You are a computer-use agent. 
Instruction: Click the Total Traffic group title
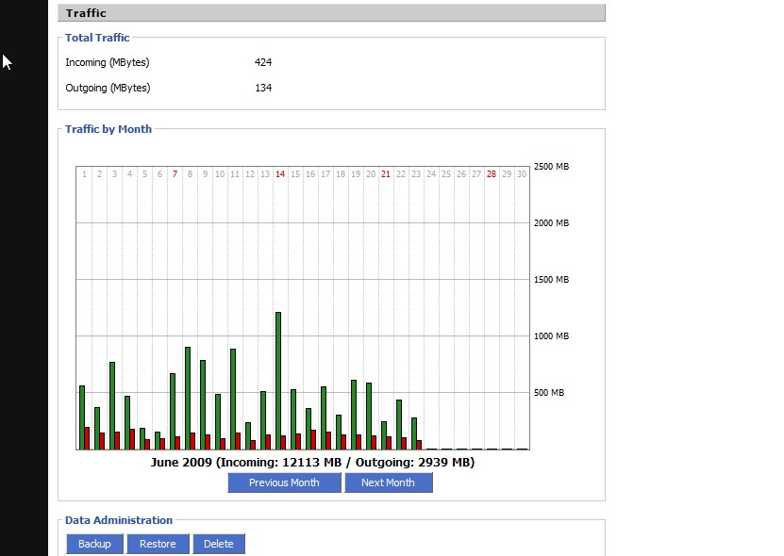97,38
